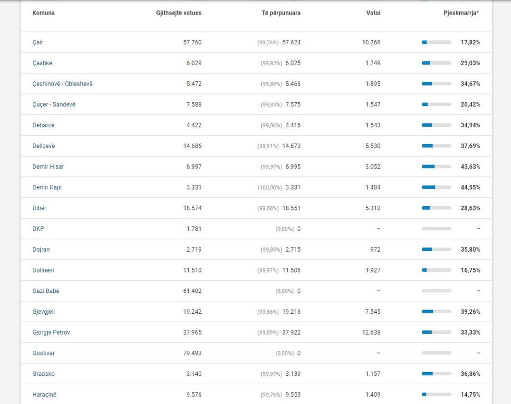Click the Gjorgje Petrov turnout progress bar
This screenshot has height=404, width=511.
point(436,332)
